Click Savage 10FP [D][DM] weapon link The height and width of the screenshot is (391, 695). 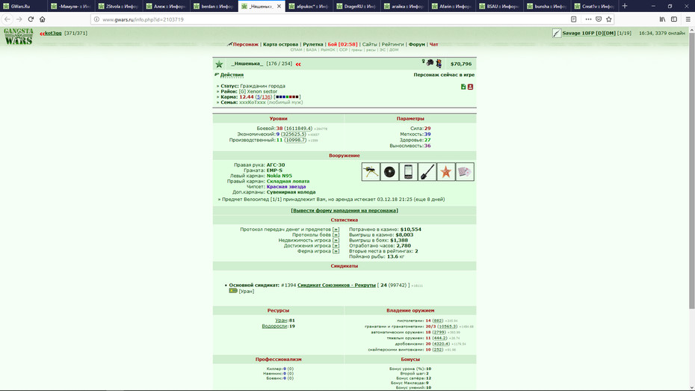pos(589,33)
